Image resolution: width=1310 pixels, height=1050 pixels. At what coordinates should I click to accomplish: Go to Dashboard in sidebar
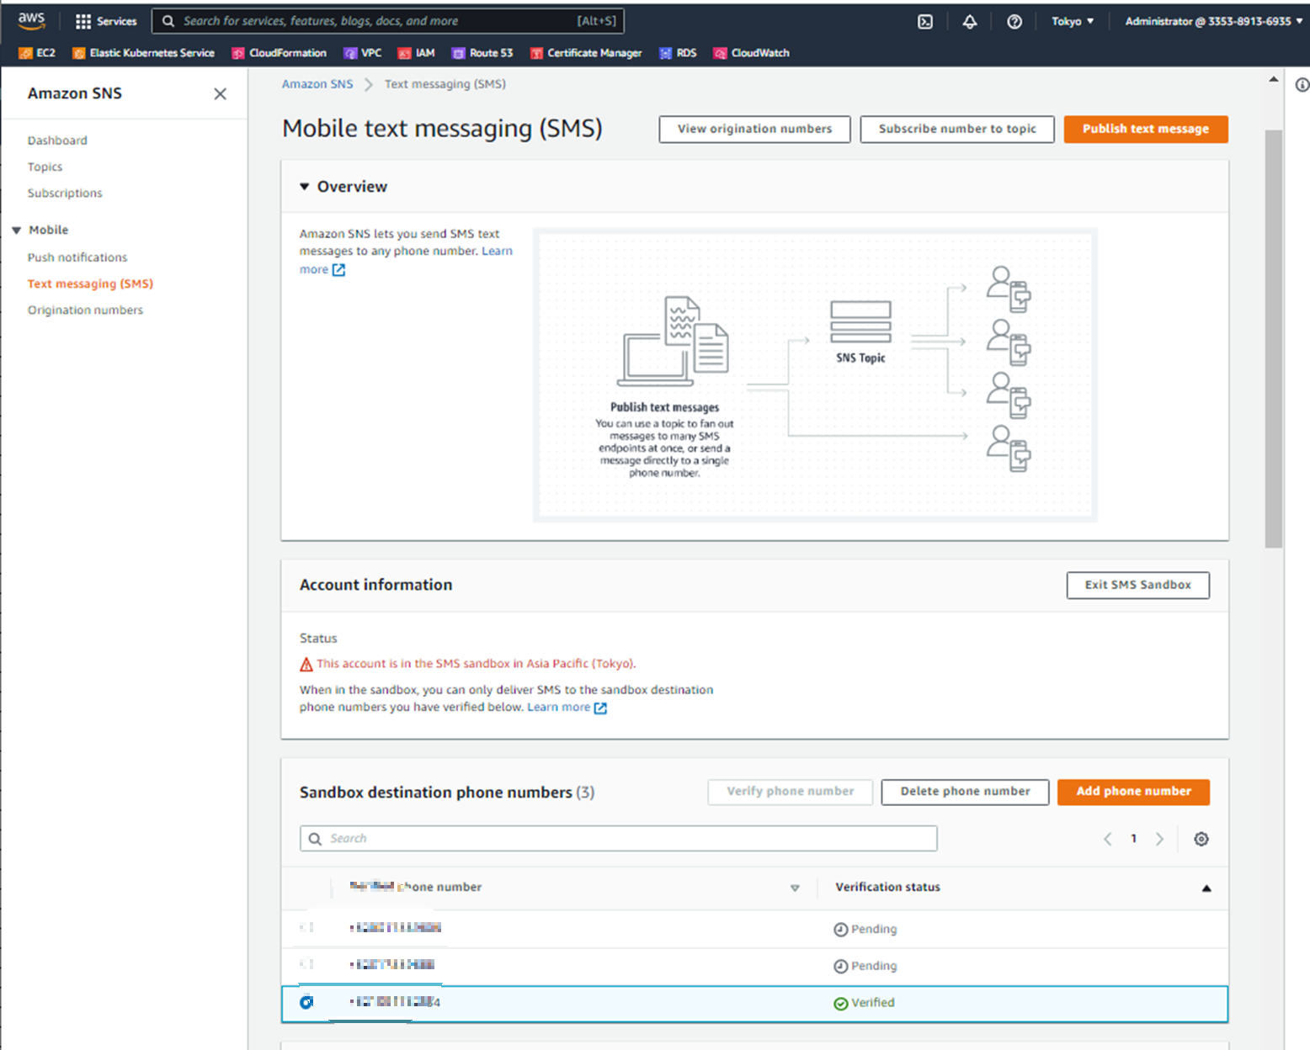tap(57, 141)
